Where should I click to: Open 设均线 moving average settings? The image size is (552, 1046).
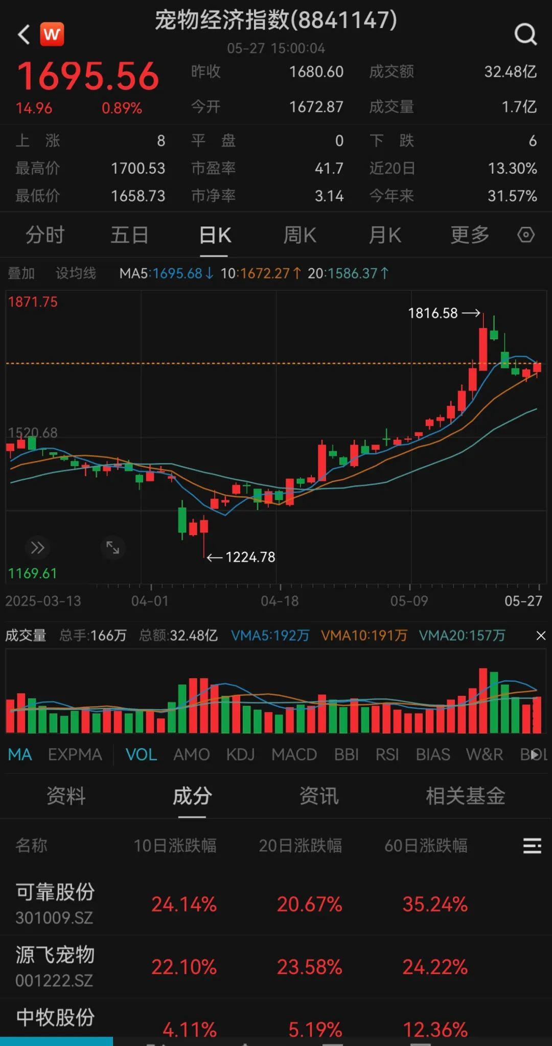pos(76,273)
